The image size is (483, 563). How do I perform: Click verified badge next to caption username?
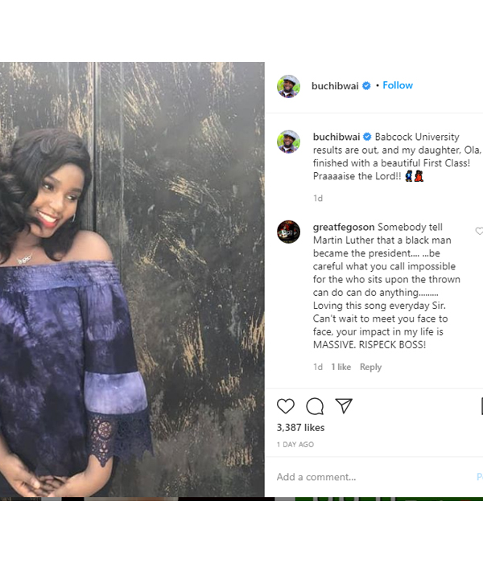[x=367, y=137]
